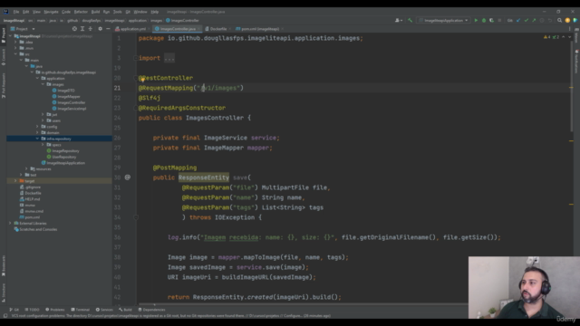This screenshot has height=326, width=580.
Task: Collapse the images package in the tree
Action: point(43,84)
